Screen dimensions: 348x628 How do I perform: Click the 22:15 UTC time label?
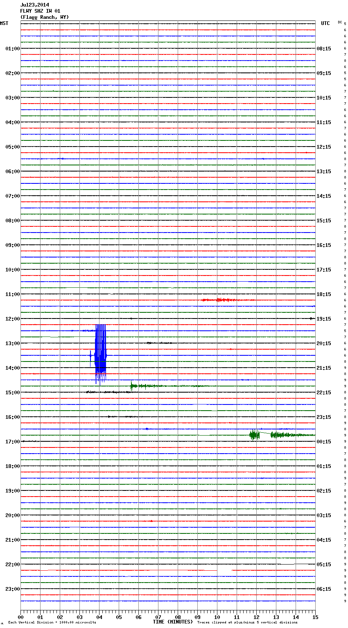[x=324, y=393]
